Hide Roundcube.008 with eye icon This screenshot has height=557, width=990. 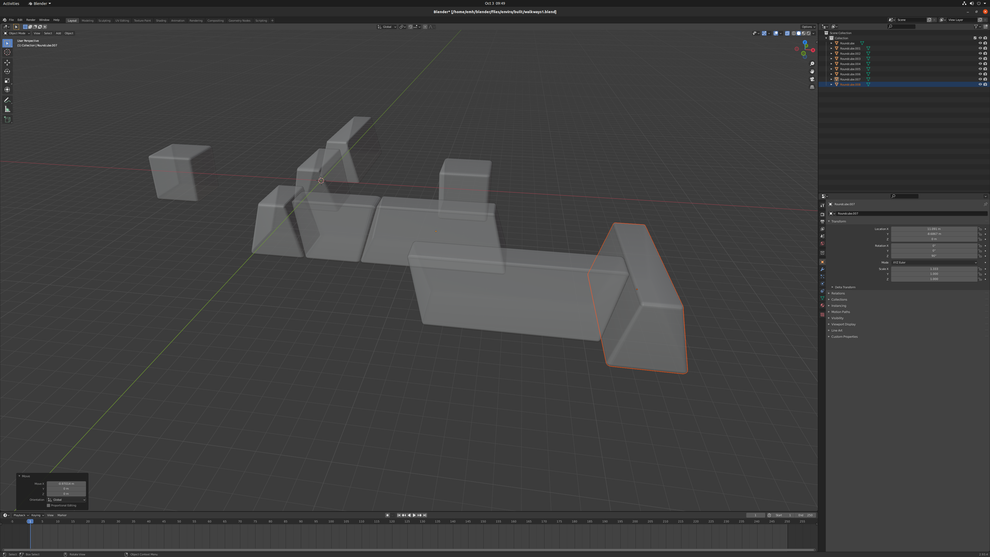coord(980,85)
